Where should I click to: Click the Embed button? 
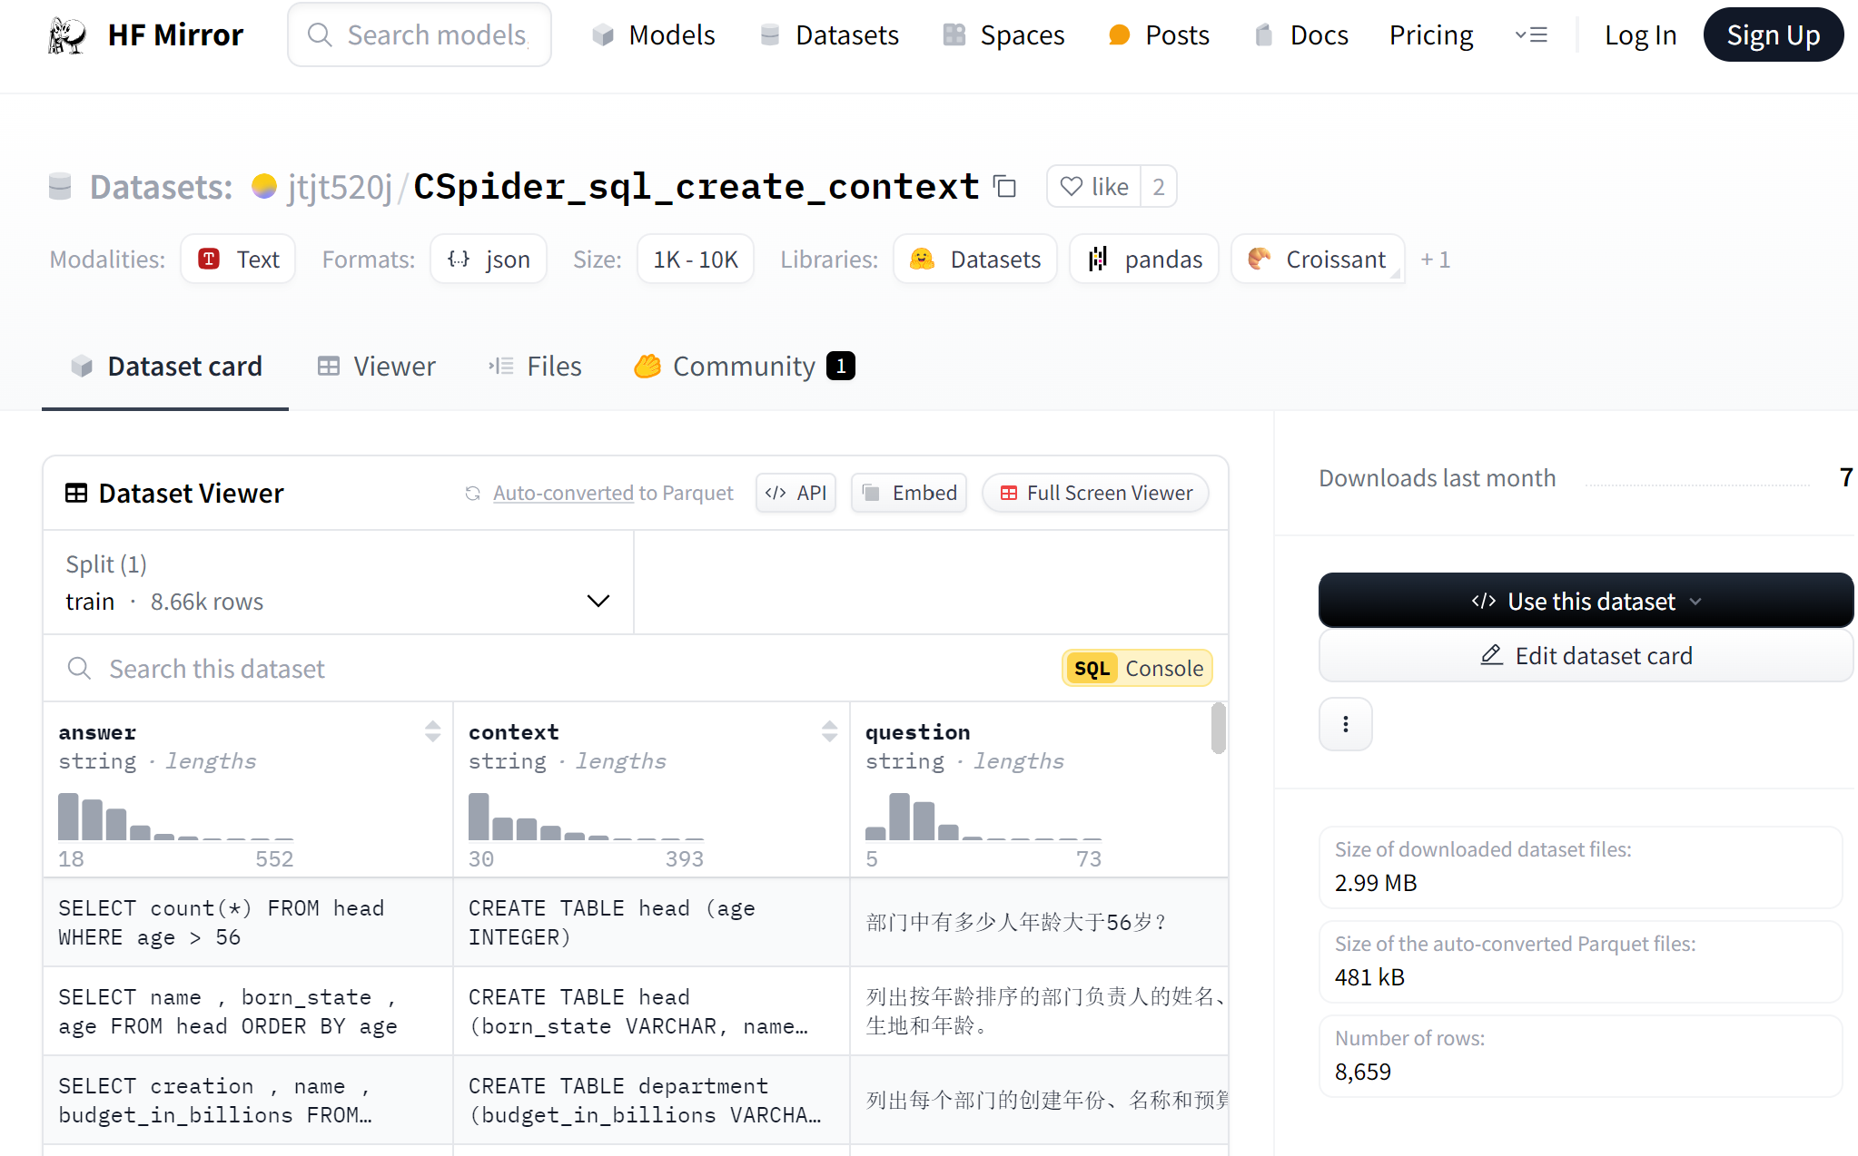(909, 494)
